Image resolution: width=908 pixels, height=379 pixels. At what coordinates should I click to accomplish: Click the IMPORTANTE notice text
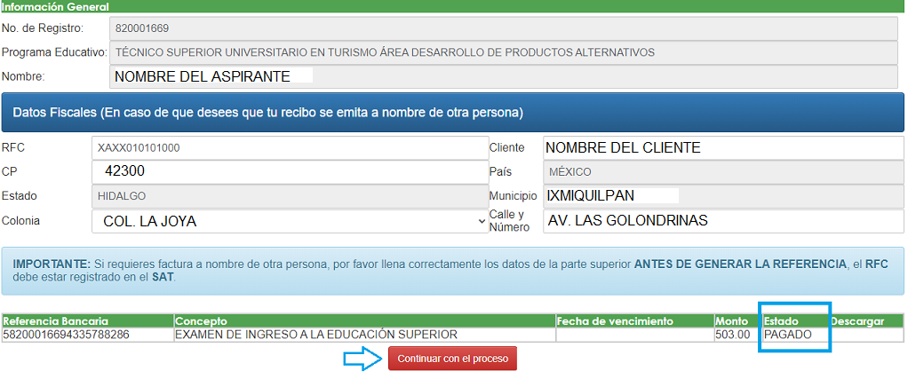pos(452,270)
